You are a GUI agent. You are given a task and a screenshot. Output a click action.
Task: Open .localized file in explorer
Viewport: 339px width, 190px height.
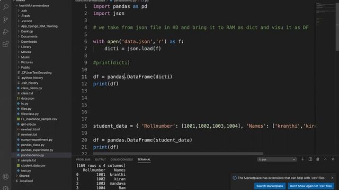point(26,181)
